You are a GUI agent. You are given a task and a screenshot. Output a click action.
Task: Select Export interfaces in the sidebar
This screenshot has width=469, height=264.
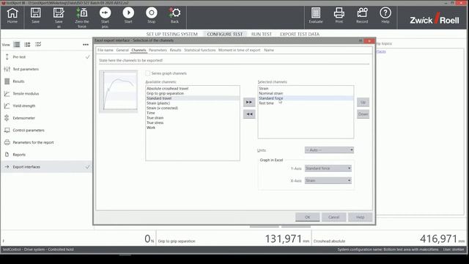point(46,166)
